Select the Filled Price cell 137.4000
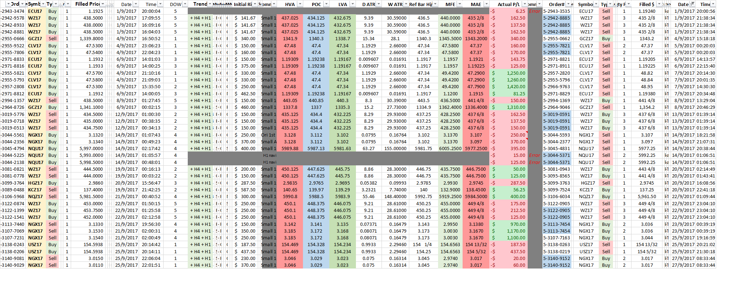This screenshot has height=287, width=730. [87, 190]
